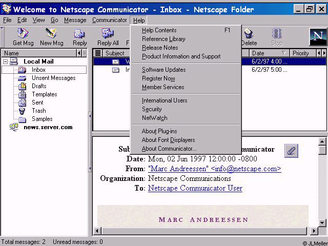
Task: Select the Inbox folder icon
Action: coord(22,70)
